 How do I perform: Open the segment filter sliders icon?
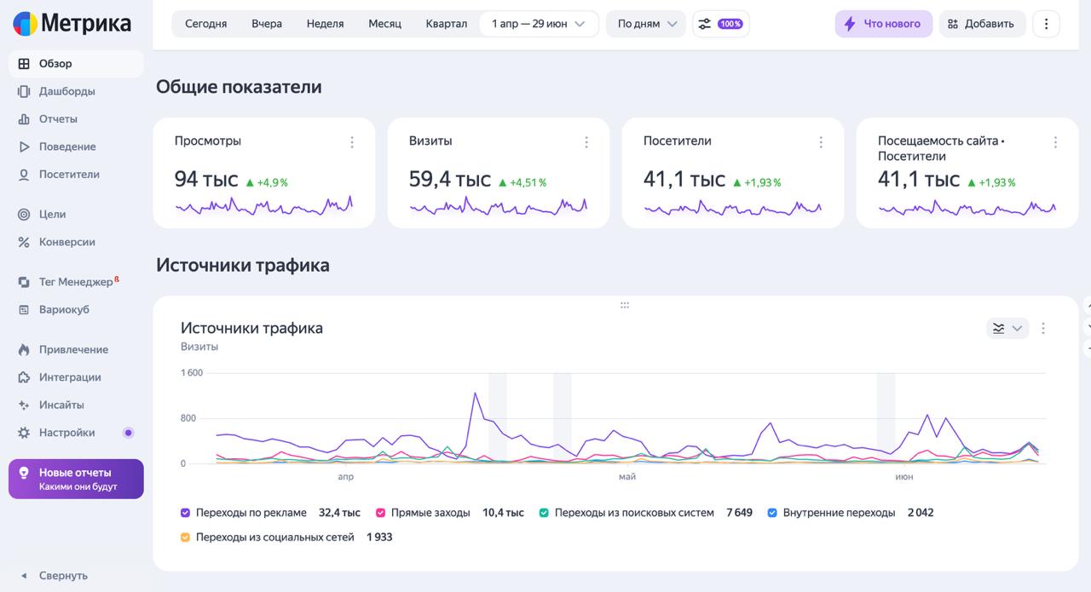coord(704,24)
